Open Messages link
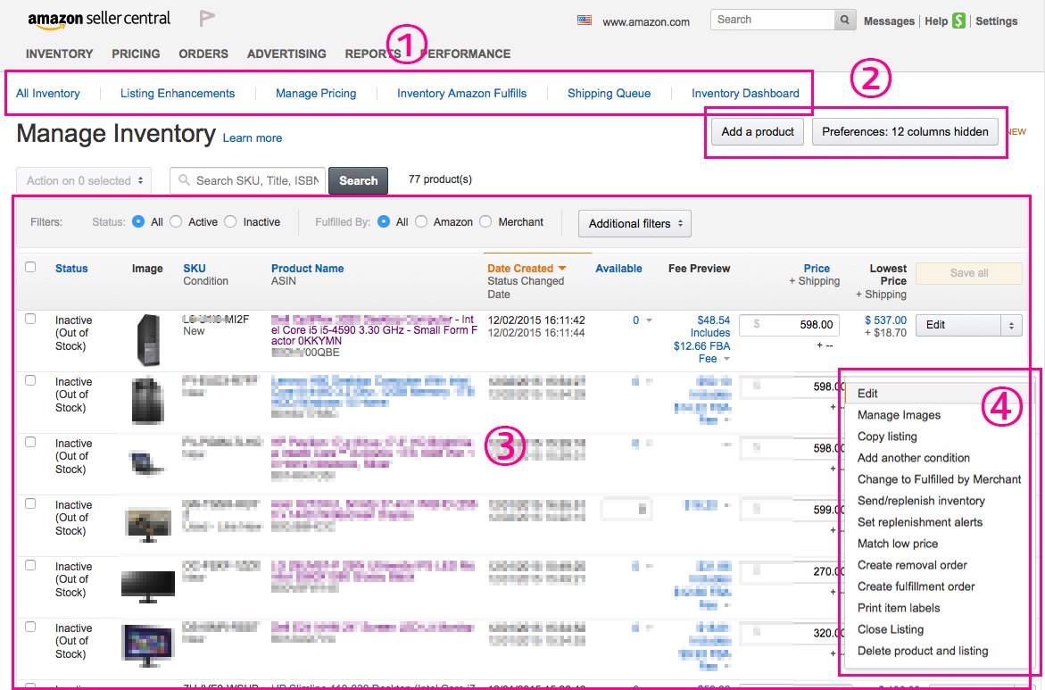This screenshot has width=1045, height=690. point(889,21)
